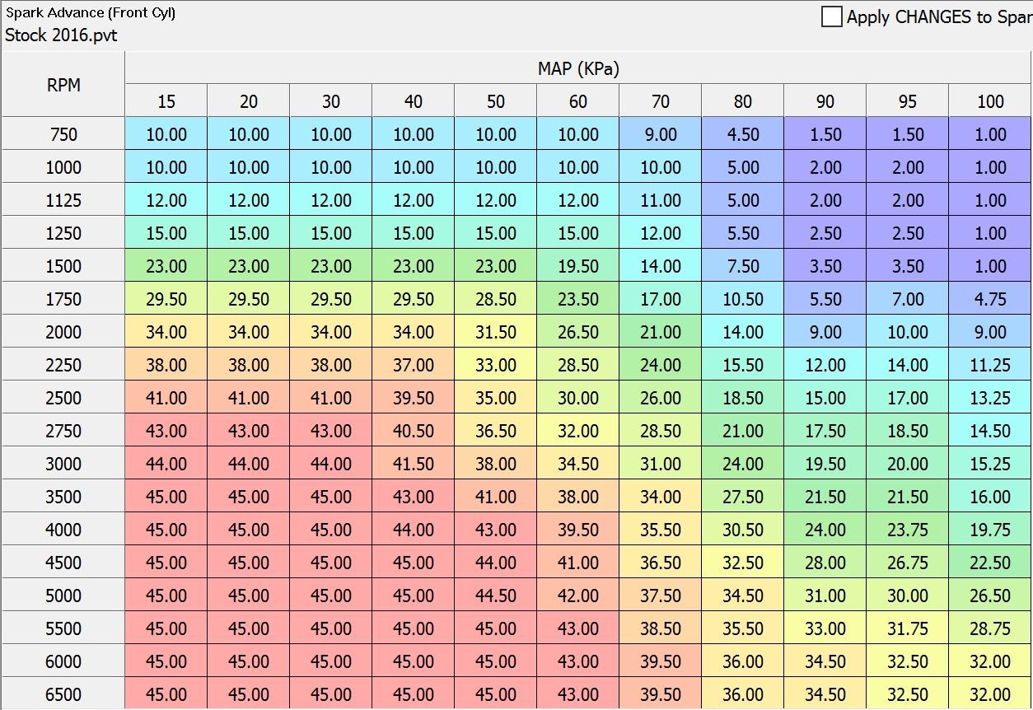Select the 21.00 cell at 2750 RPM, 80 KPa
Image resolution: width=1033 pixels, height=710 pixels.
pyautogui.click(x=742, y=430)
